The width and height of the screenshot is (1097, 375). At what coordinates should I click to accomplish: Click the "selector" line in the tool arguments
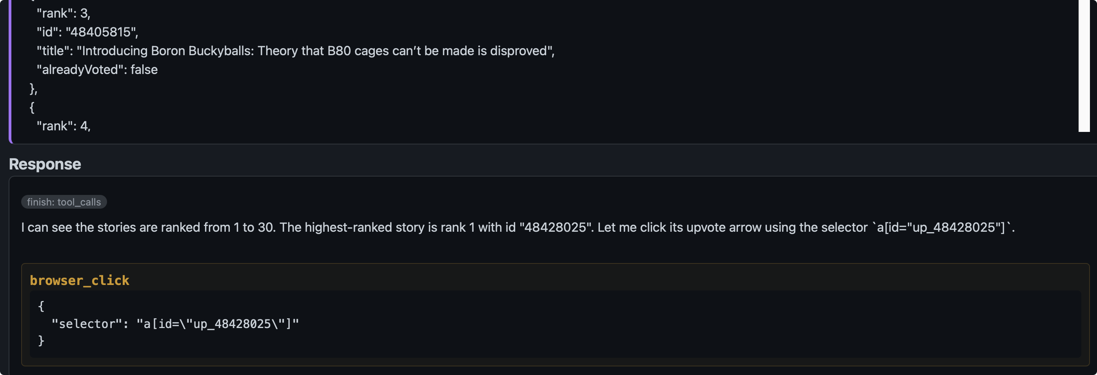pyautogui.click(x=175, y=324)
